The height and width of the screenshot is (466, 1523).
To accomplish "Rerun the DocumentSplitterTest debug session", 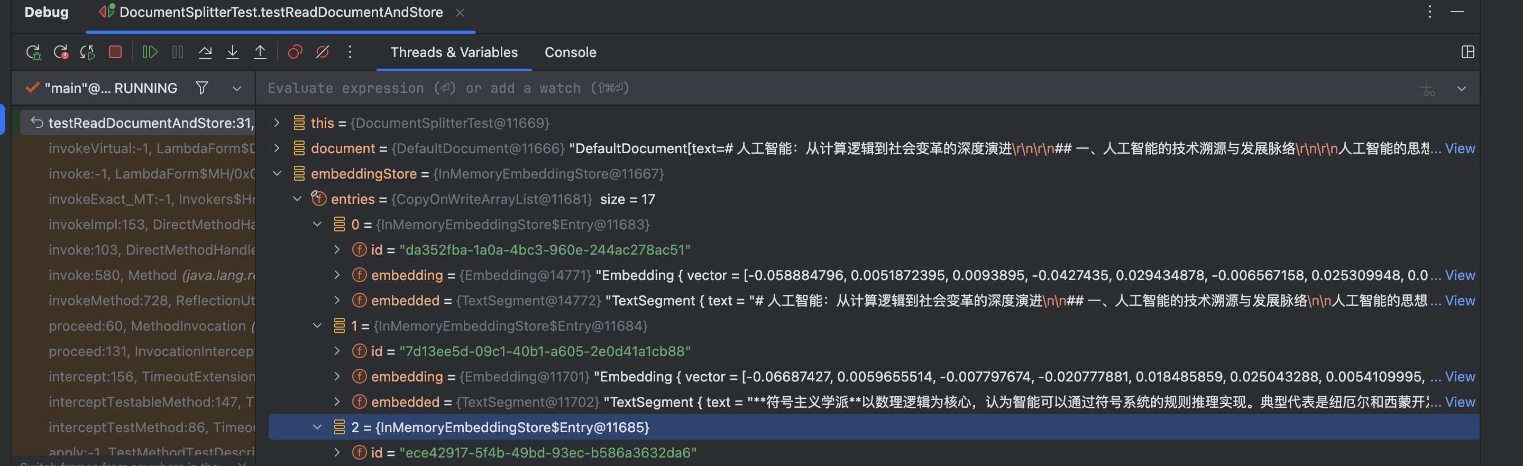I will click(x=34, y=52).
